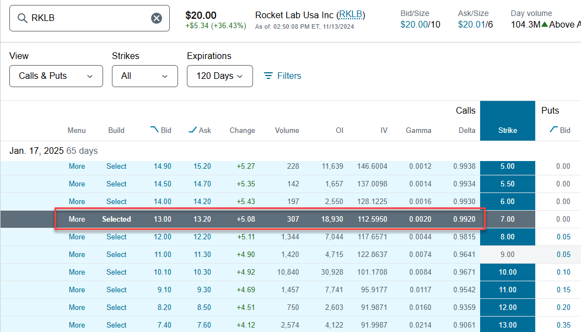
Task: Open More menu for 10.00 strike
Action: (x=77, y=272)
